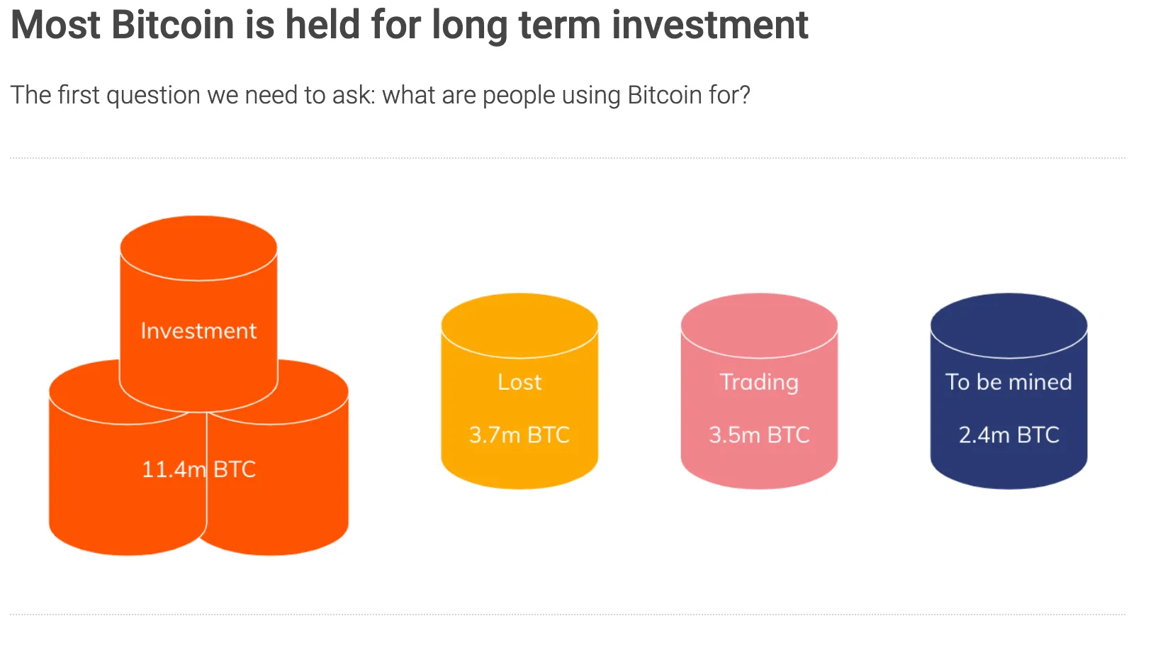
Task: Click the top face of Lost cylinder
Action: [519, 325]
